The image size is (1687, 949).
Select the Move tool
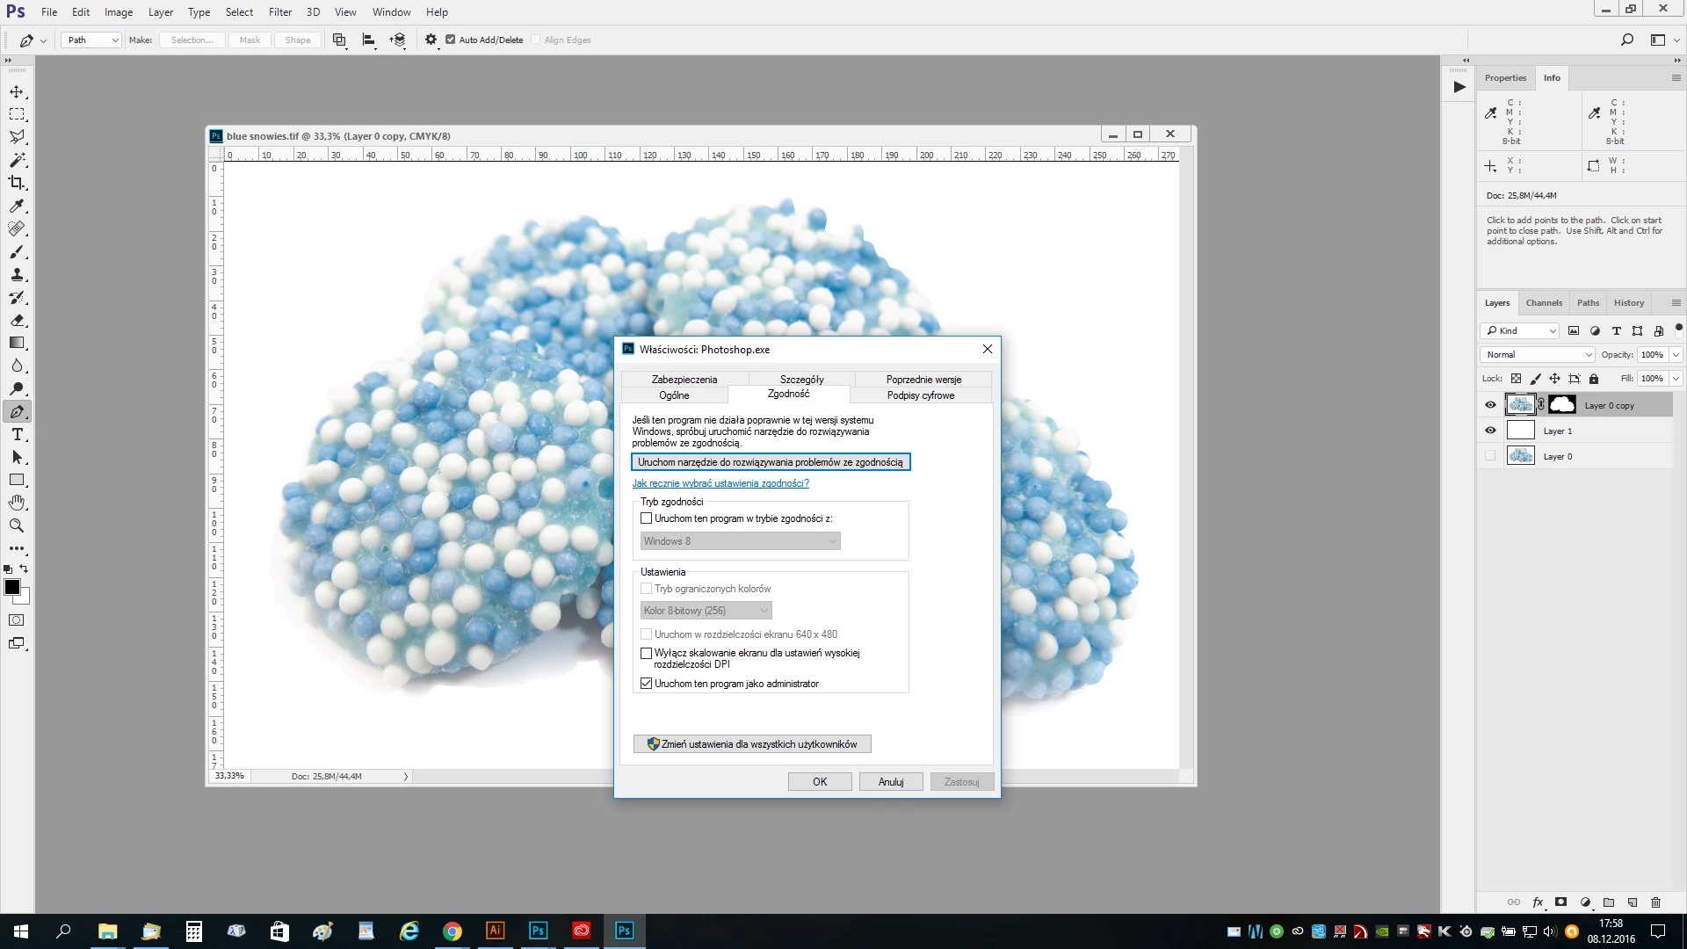tap(17, 91)
